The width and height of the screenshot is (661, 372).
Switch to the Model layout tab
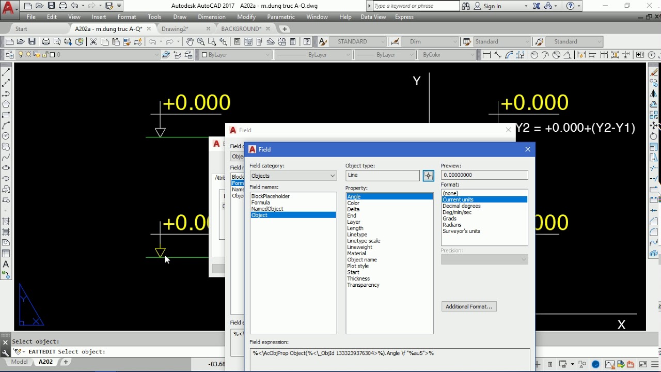(19, 362)
